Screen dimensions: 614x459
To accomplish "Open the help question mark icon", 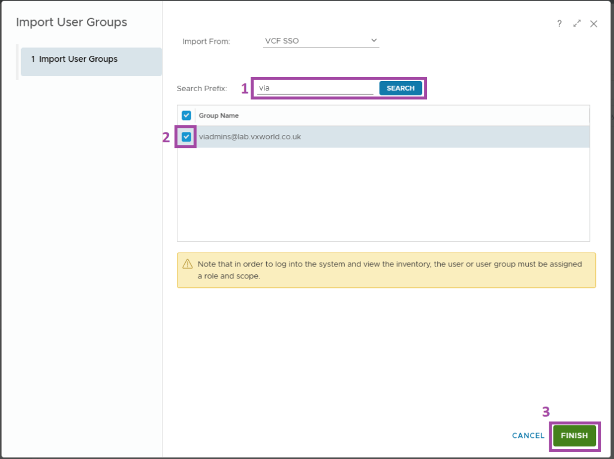I will pyautogui.click(x=559, y=24).
